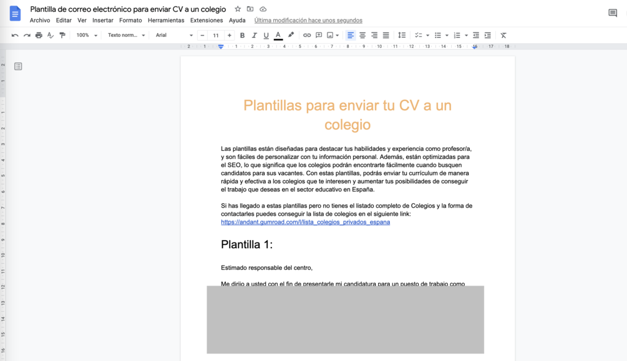The height and width of the screenshot is (361, 627).
Task: Align text to the right
Action: click(374, 35)
